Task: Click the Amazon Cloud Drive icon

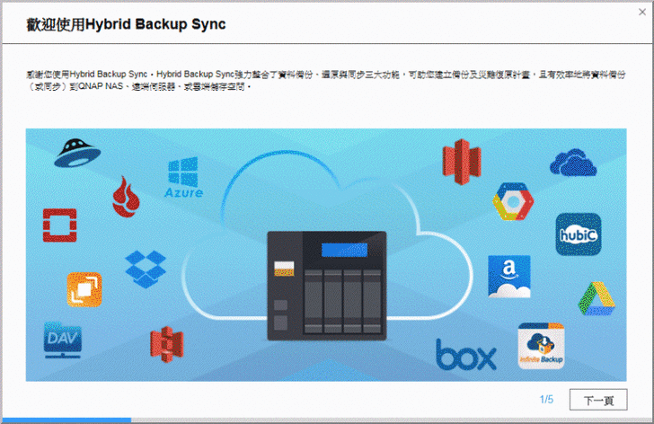Action: pyautogui.click(x=509, y=277)
